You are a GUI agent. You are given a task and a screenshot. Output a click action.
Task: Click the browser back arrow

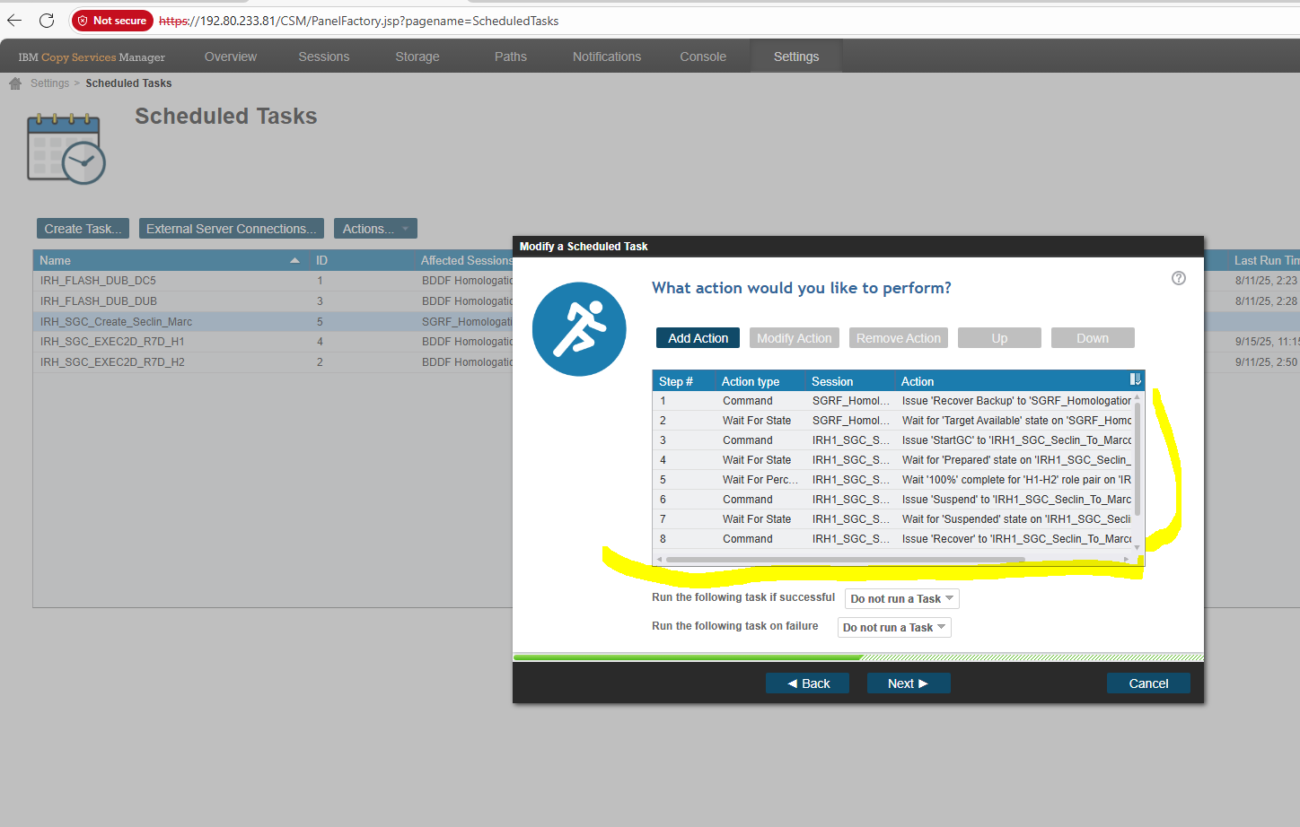(14, 20)
